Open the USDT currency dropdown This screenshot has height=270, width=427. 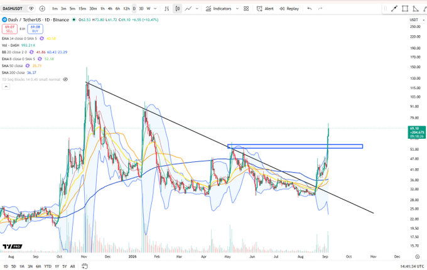[417, 20]
